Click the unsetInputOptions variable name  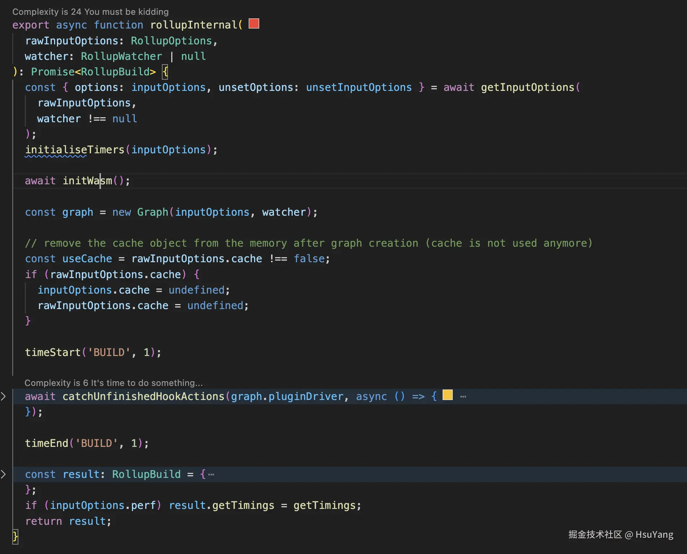359,87
